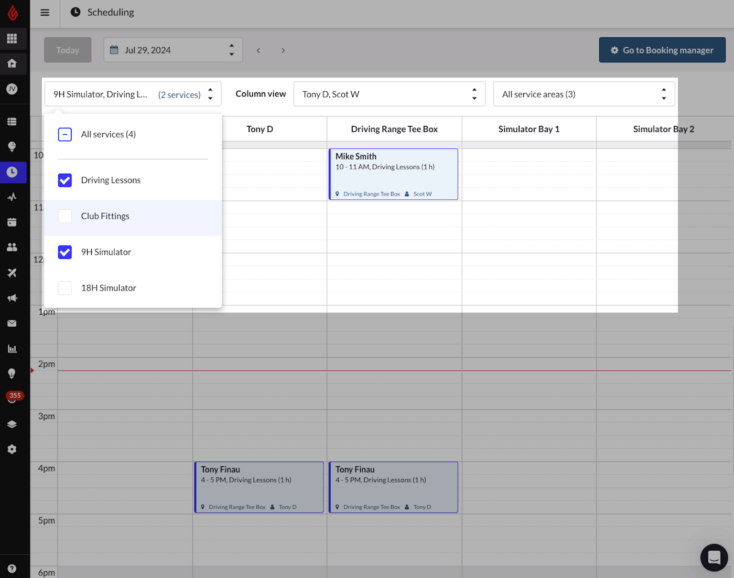Click the Driving Range Tee Box column header
The height and width of the screenshot is (578, 734).
[394, 129]
